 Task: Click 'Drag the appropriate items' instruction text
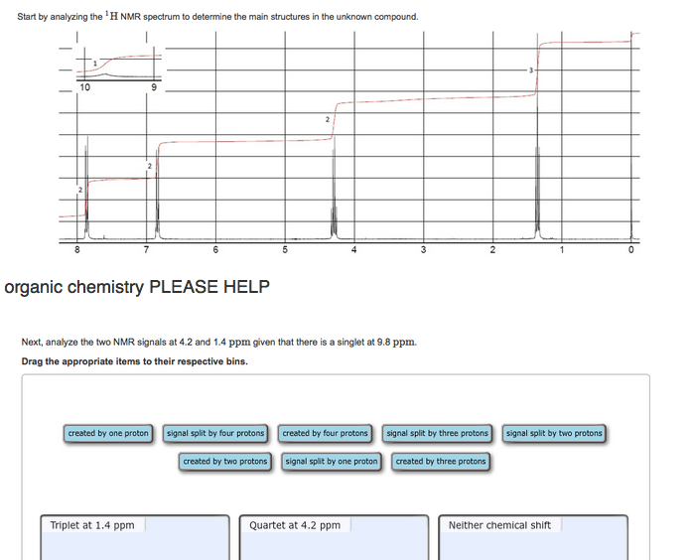(x=135, y=361)
